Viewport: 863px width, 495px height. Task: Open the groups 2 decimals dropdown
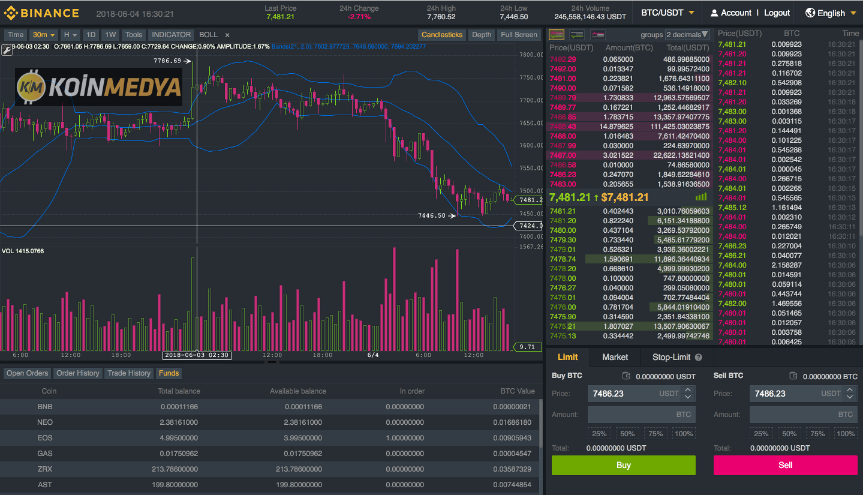(687, 35)
